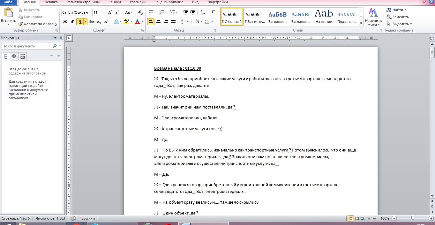Browse search results tab in Navigation pane
Image resolution: width=435 pixels, height=225 pixels.
point(22,56)
